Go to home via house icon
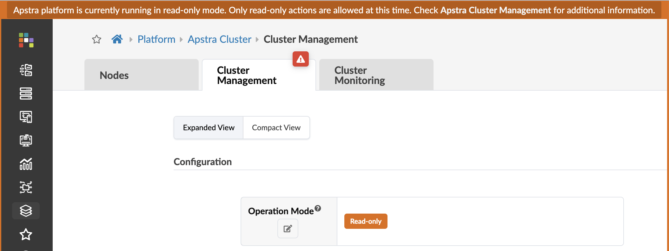669x251 pixels. coord(117,39)
